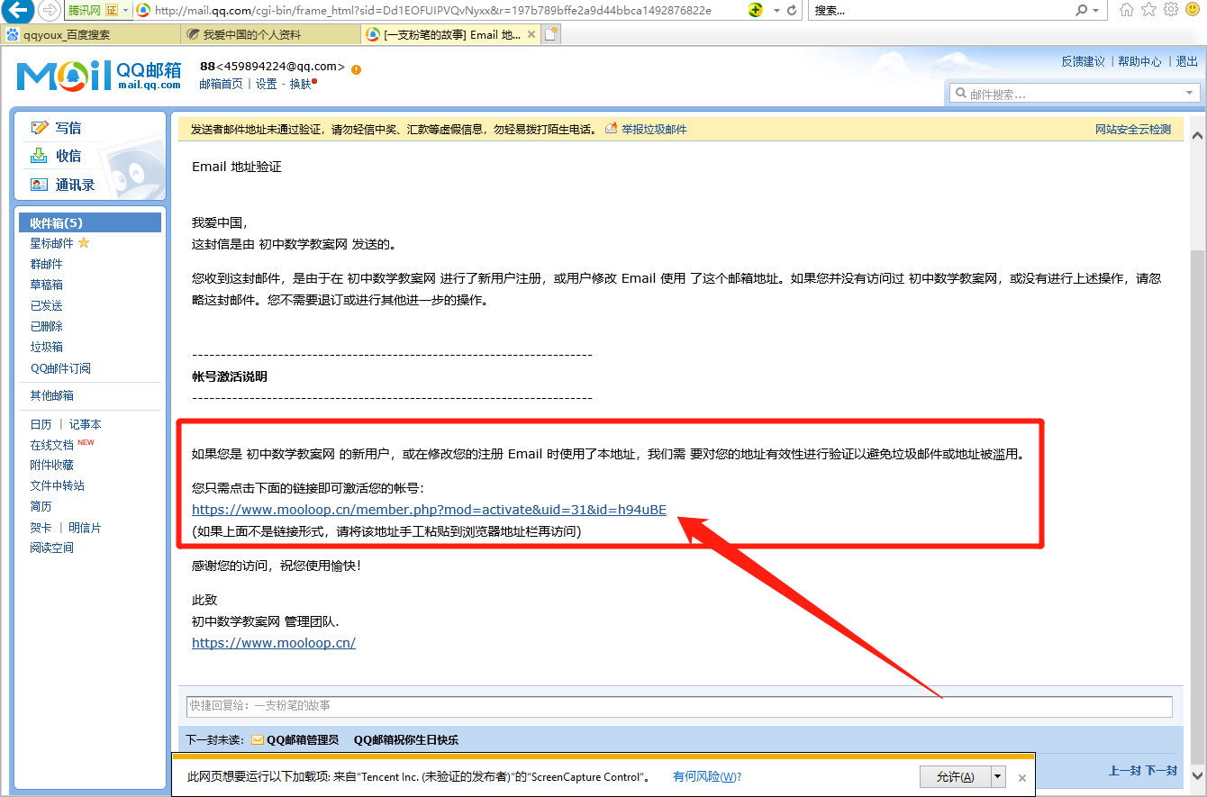Click the 有何风险 risk link
This screenshot has height=797, width=1207.
point(707,776)
